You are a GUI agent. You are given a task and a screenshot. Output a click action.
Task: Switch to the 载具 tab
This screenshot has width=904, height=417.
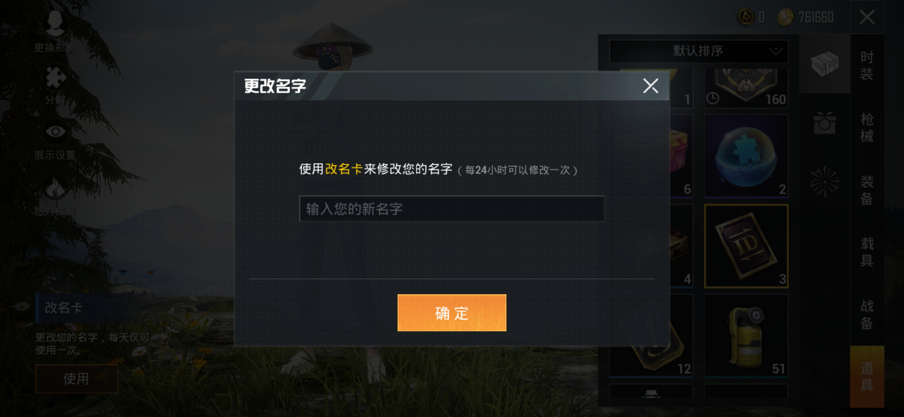pyautogui.click(x=866, y=252)
